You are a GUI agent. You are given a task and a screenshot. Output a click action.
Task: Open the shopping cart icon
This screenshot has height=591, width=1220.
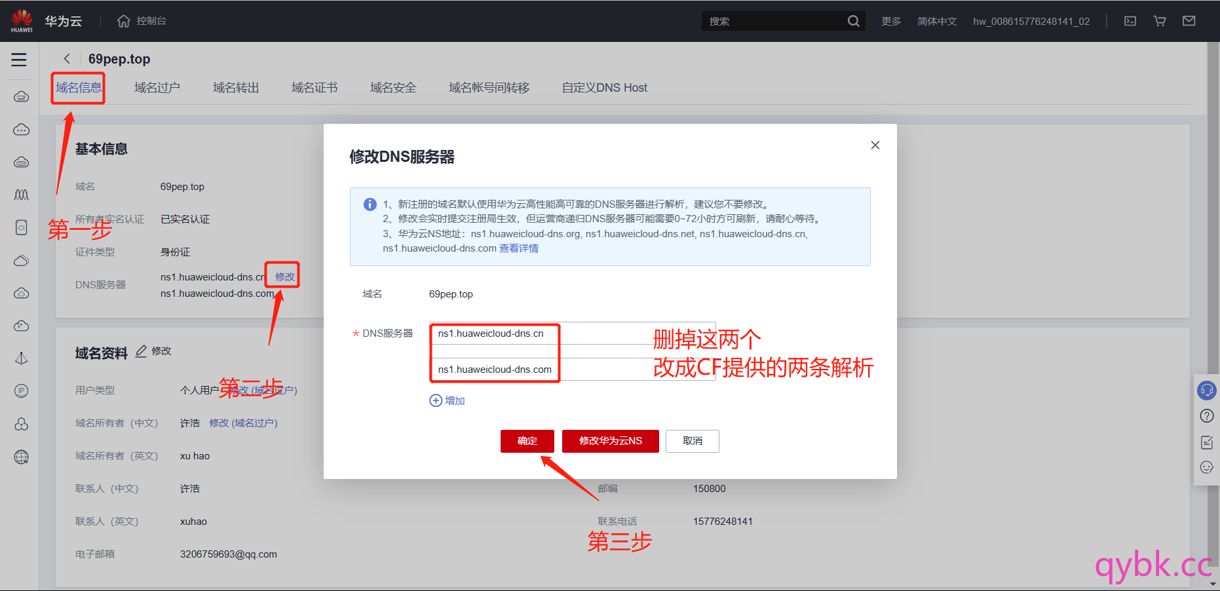pos(1160,21)
